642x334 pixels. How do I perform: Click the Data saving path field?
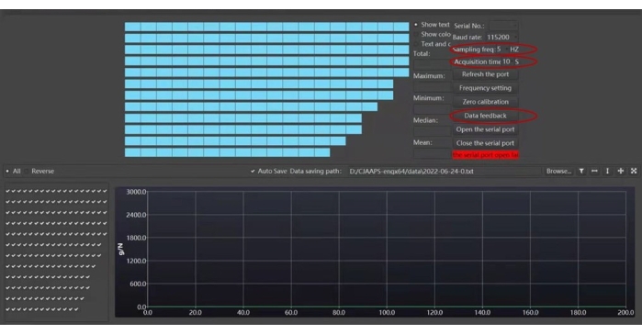[x=445, y=172]
